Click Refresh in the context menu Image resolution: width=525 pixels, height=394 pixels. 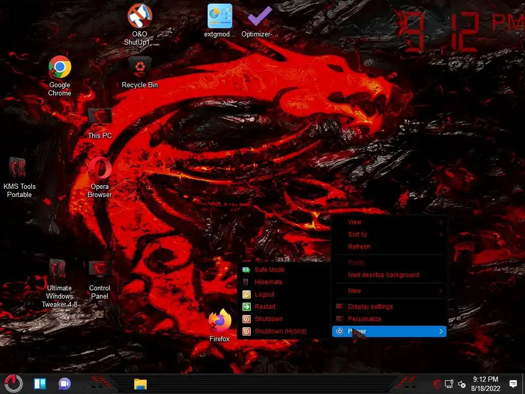coord(390,247)
